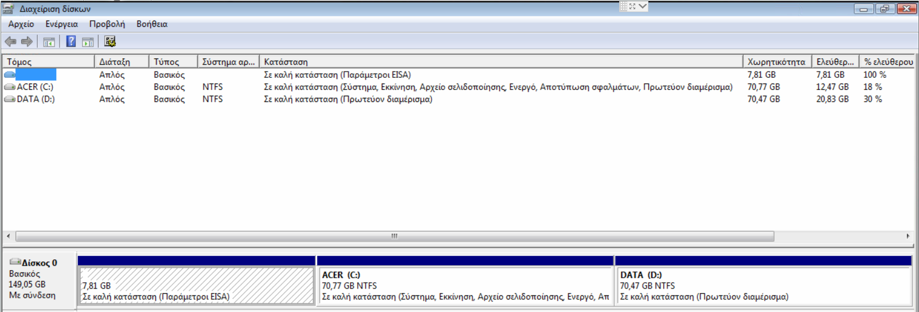Sort by the % ελεύθερου column header

pyautogui.click(x=887, y=62)
